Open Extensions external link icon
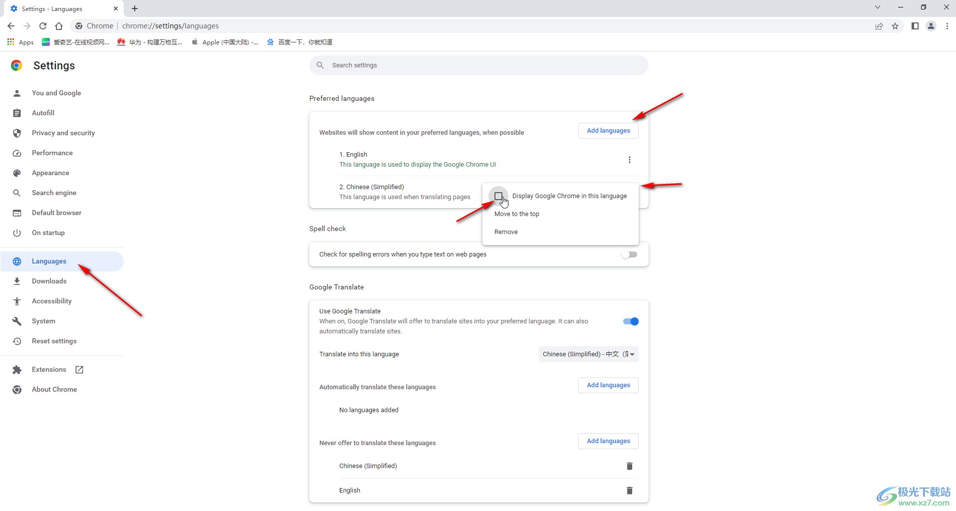Image resolution: width=956 pixels, height=511 pixels. [79, 370]
